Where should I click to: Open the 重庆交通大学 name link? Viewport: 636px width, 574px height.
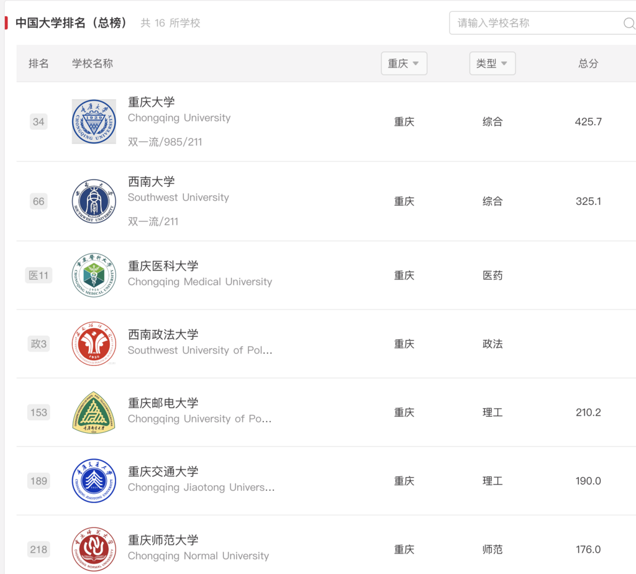[163, 471]
